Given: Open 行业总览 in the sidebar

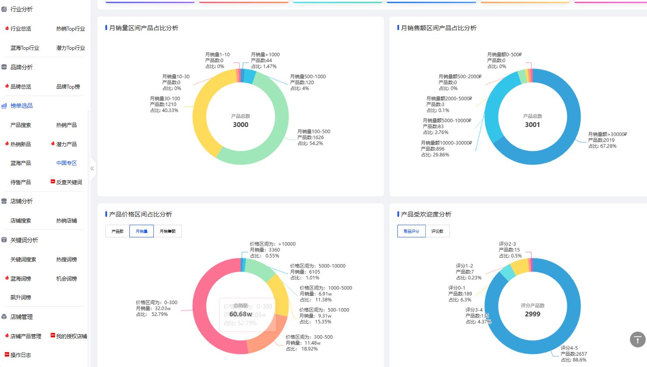Looking at the screenshot, I should pos(21,29).
